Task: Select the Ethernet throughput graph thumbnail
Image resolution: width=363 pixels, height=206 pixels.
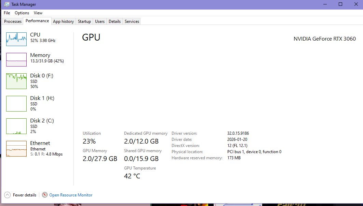Action: (x=16, y=148)
